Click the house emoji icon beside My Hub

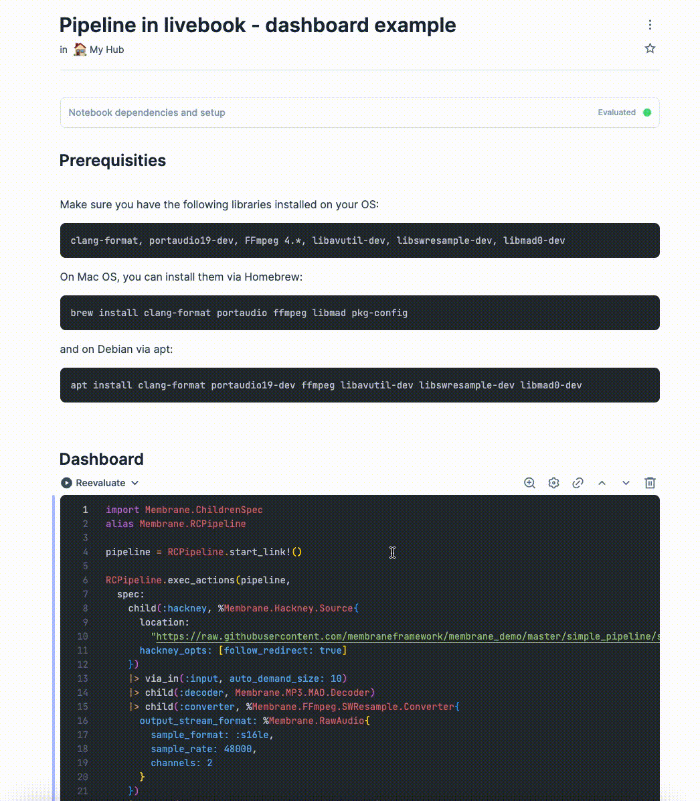[x=80, y=50]
